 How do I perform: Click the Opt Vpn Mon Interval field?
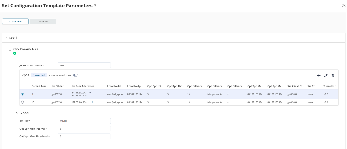84,129
